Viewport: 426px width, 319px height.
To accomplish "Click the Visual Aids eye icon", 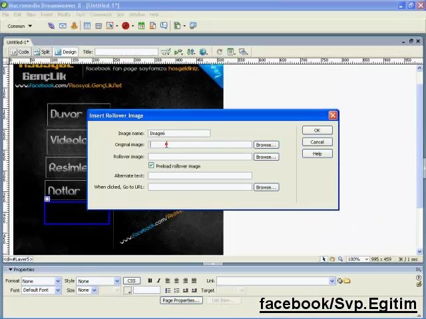I will coord(244,52).
